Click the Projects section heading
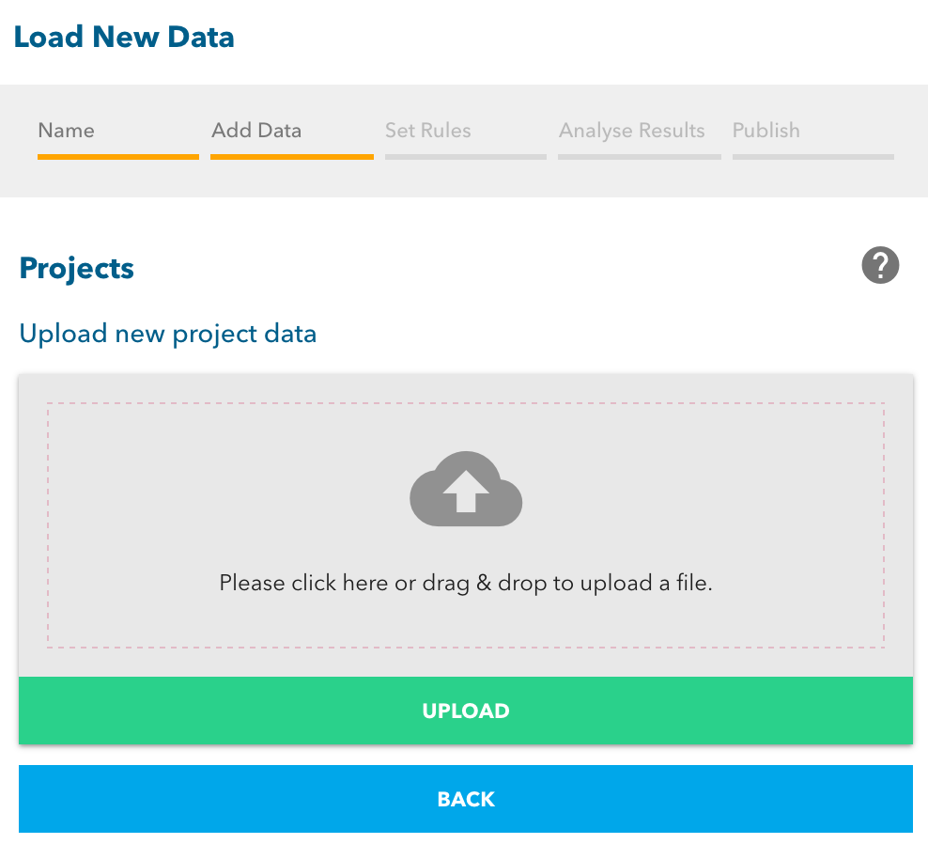The image size is (928, 844). [x=77, y=269]
